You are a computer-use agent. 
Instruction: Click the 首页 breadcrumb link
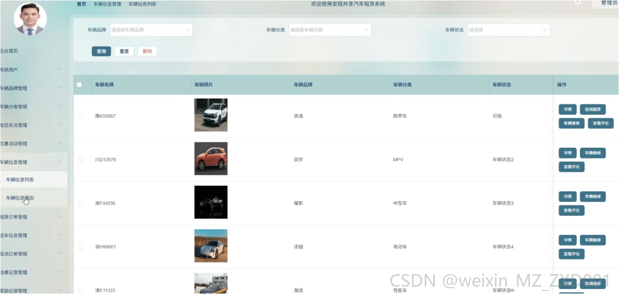(x=81, y=4)
